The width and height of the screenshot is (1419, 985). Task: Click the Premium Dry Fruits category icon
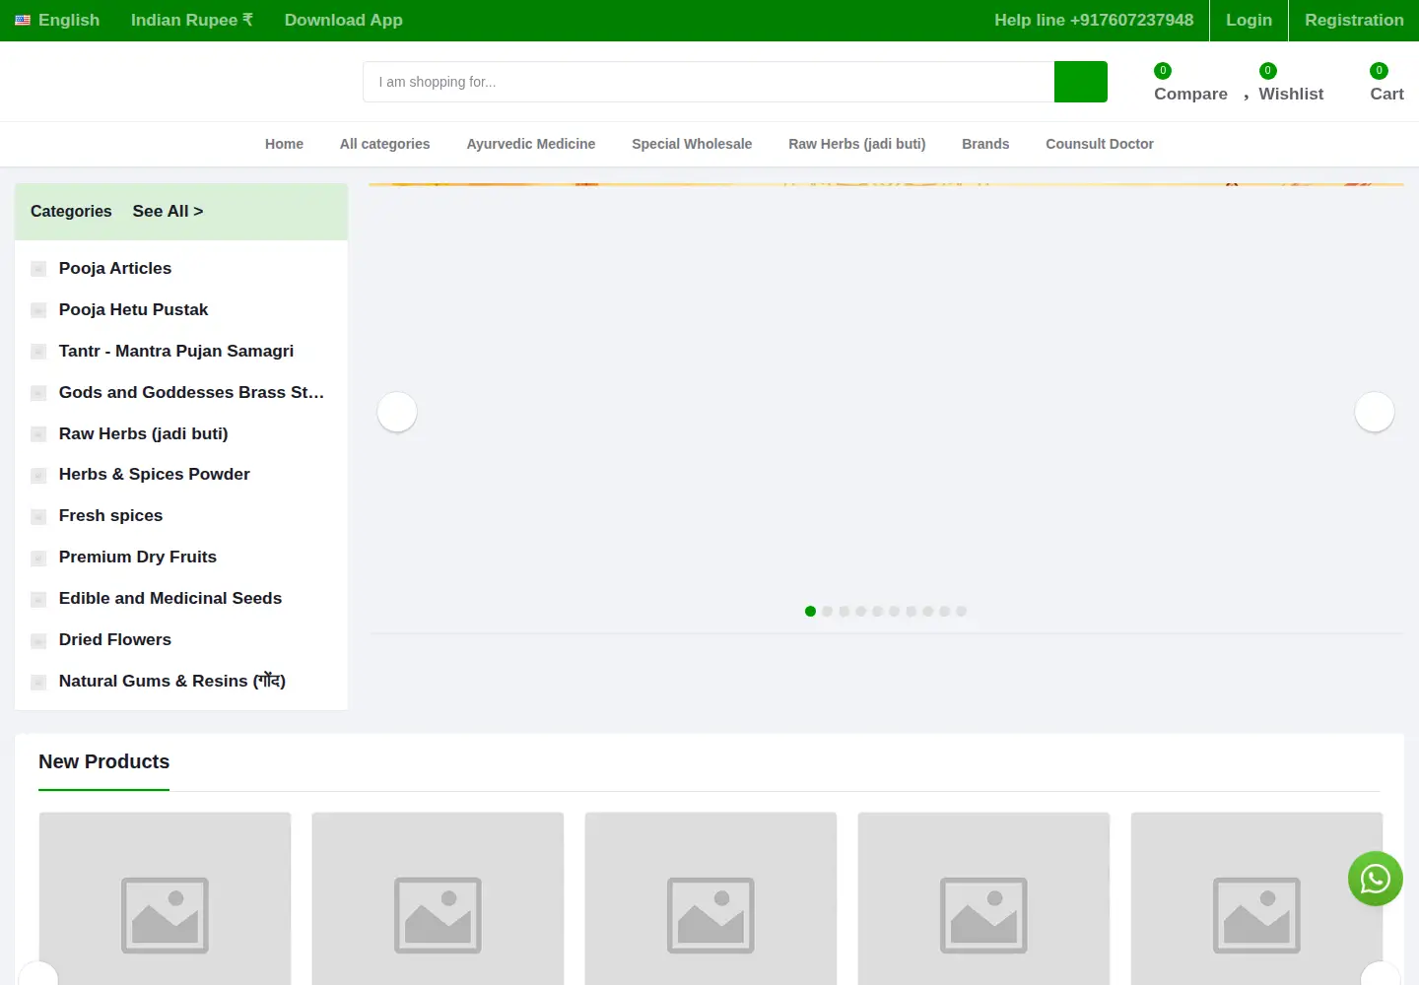point(38,558)
